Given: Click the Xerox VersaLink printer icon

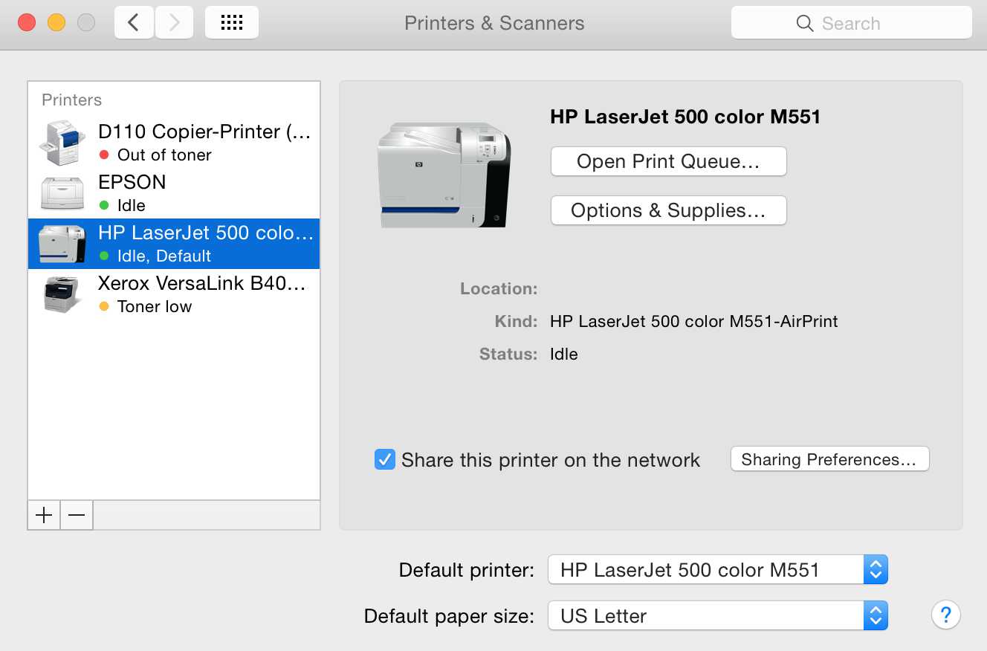Looking at the screenshot, I should [x=62, y=294].
